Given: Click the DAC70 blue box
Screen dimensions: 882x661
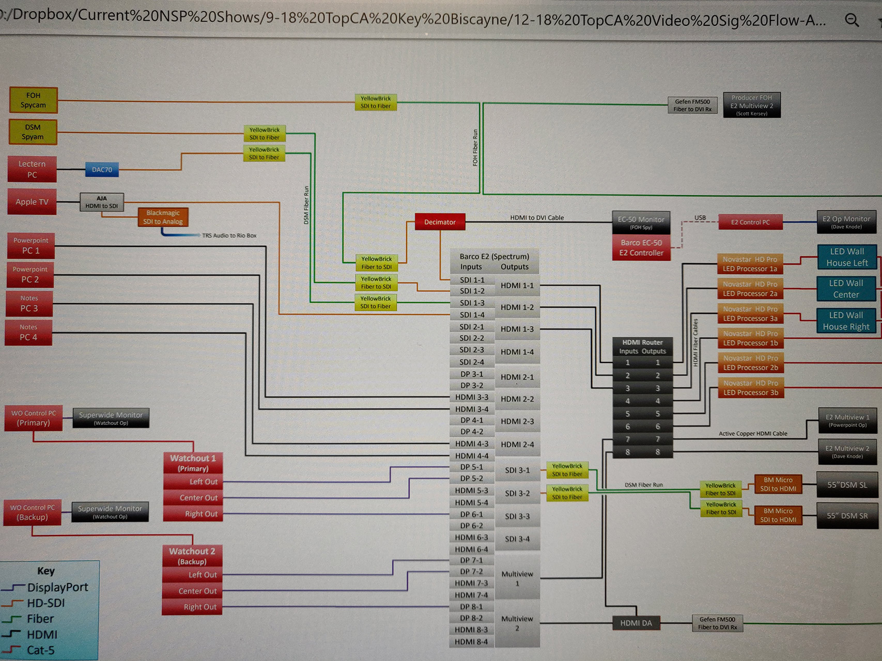Looking at the screenshot, I should 102,169.
